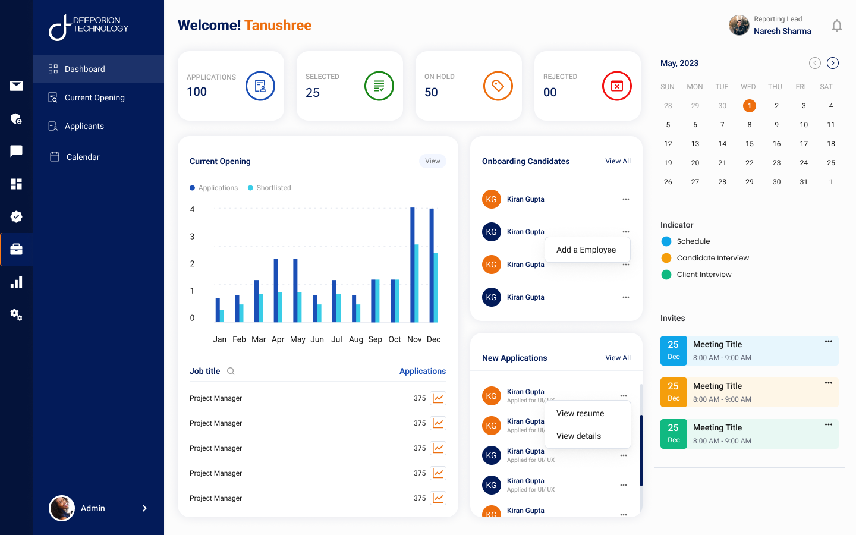The image size is (856, 535).
Task: Choose View resume from popup menu
Action: coord(580,413)
